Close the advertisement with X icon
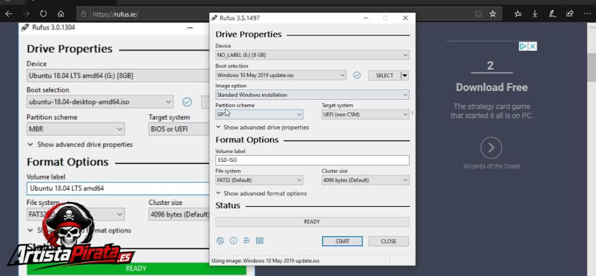The image size is (596, 276). coord(533,46)
